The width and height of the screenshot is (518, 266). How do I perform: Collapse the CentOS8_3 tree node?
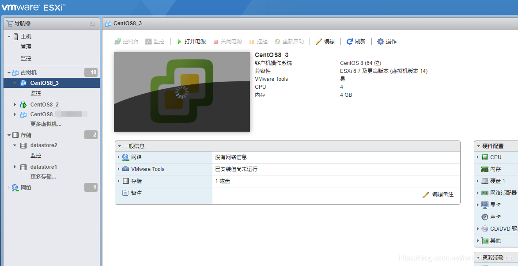15,83
